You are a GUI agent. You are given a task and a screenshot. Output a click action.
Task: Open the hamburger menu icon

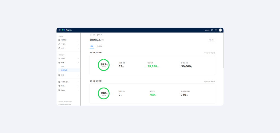(x=59, y=30)
